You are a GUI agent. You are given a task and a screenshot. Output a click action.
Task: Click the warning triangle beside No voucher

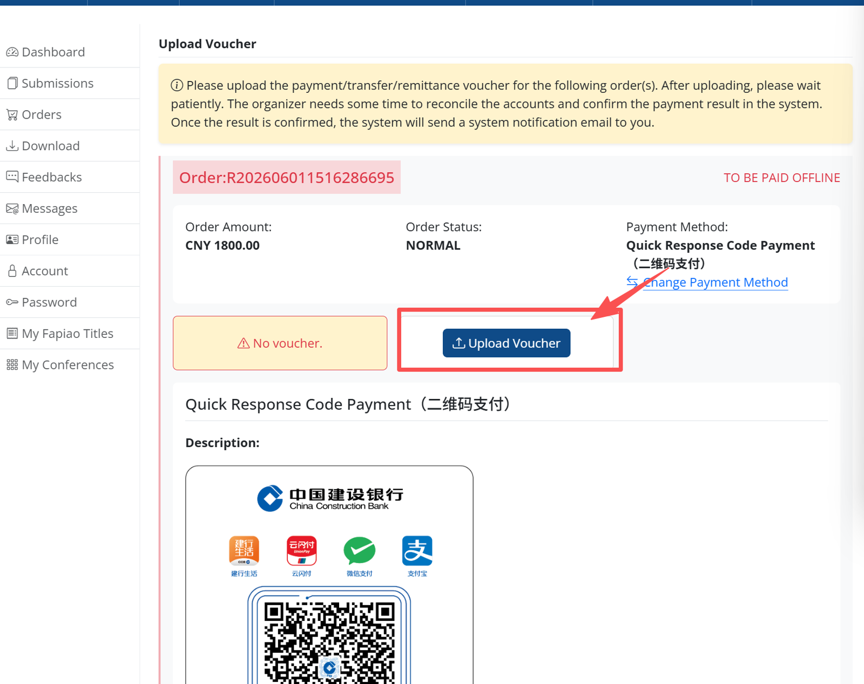click(244, 343)
